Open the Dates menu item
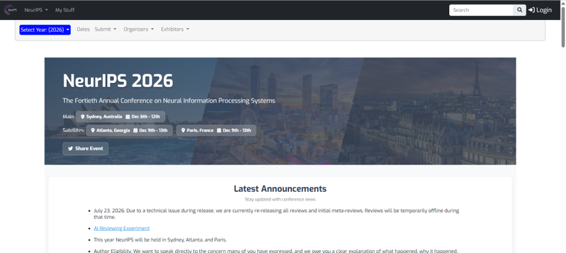This screenshot has height=253, width=566. tap(83, 29)
